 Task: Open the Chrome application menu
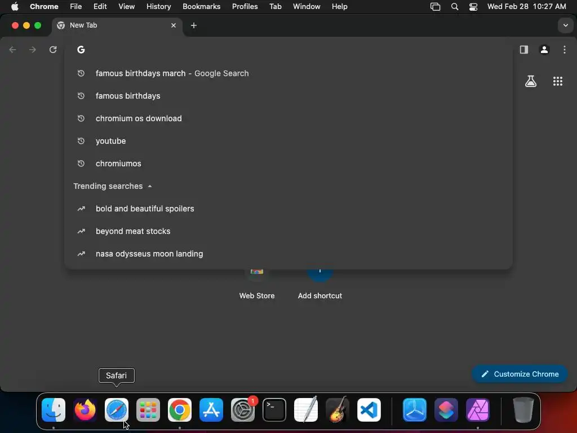[44, 7]
